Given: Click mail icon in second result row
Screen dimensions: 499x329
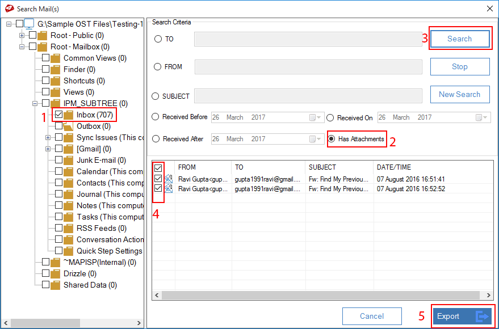Looking at the screenshot, I should coord(169,189).
